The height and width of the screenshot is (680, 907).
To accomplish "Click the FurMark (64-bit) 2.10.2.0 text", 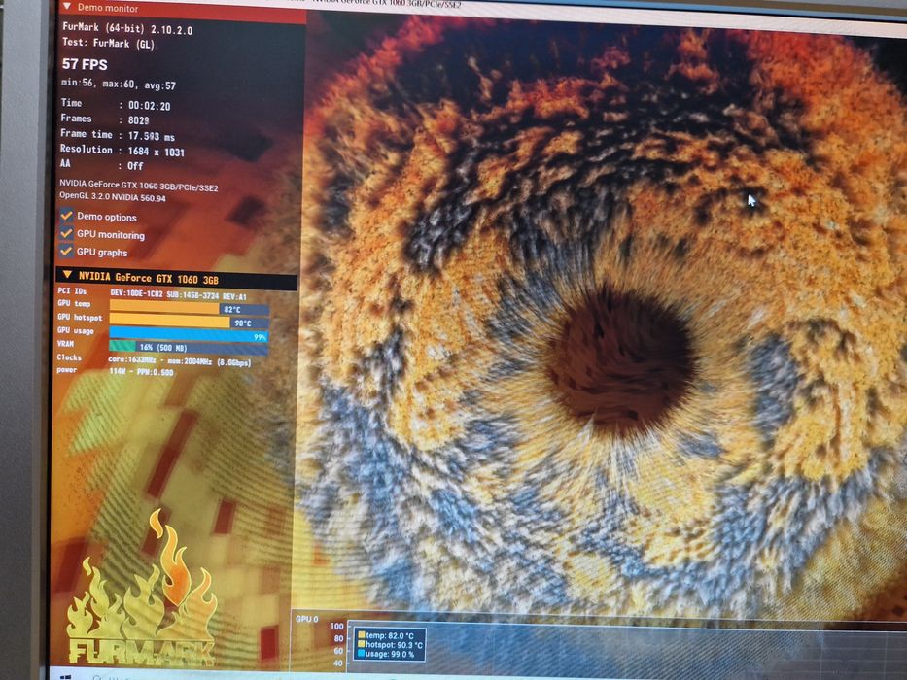I will 127,29.
